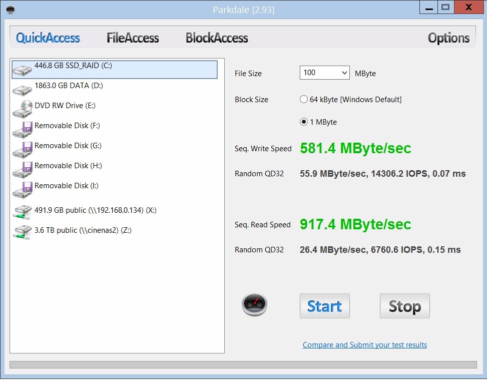The image size is (487, 380).
Task: Click the progress bar at the bottom
Action: pos(243,365)
